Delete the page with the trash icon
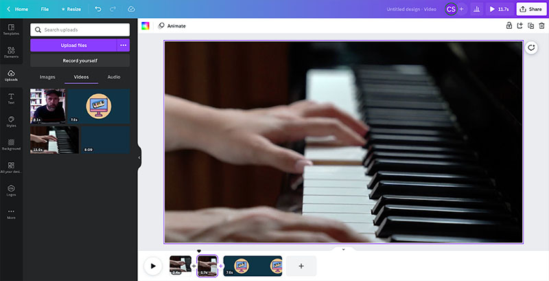 click(541, 25)
